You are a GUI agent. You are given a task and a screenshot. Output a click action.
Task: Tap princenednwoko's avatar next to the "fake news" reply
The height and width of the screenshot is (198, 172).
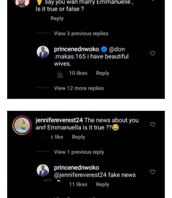pyautogui.click(x=43, y=170)
